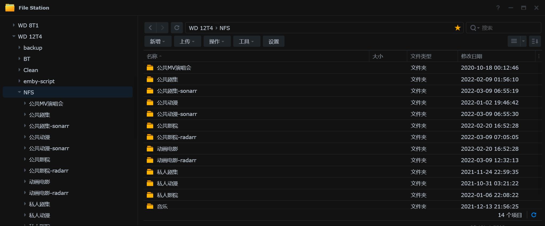Expand the Clean folder arrow
This screenshot has width=545, height=226.
(19, 70)
